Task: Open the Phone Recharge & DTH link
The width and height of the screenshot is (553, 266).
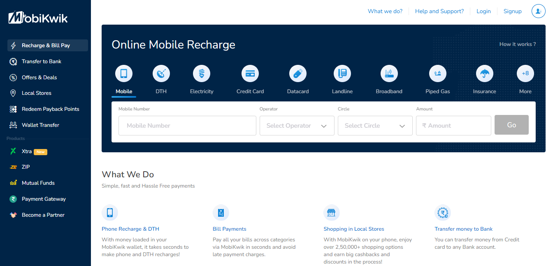Action: pyautogui.click(x=130, y=229)
